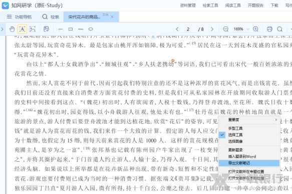Open the 阅读工具 menu
The width and height of the screenshot is (292, 194).
233,5
